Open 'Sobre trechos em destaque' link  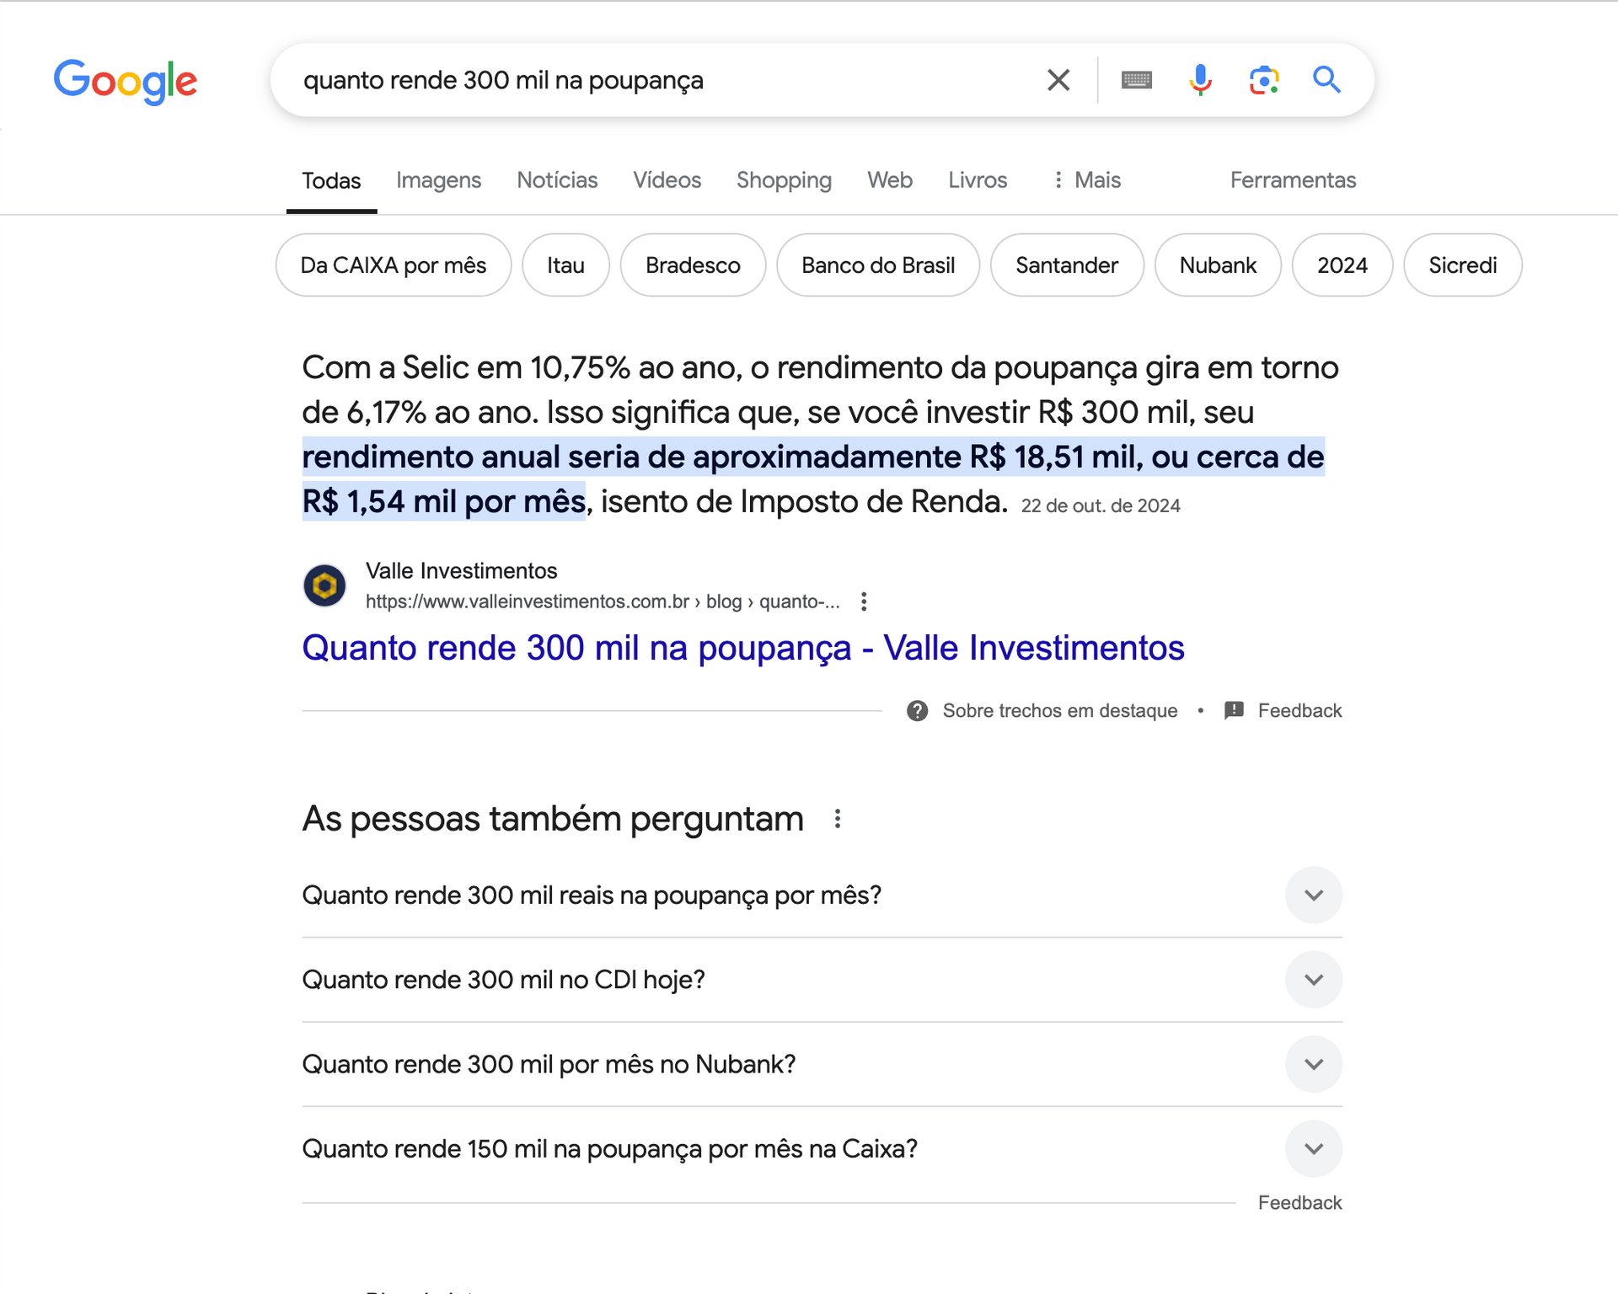click(x=1060, y=711)
